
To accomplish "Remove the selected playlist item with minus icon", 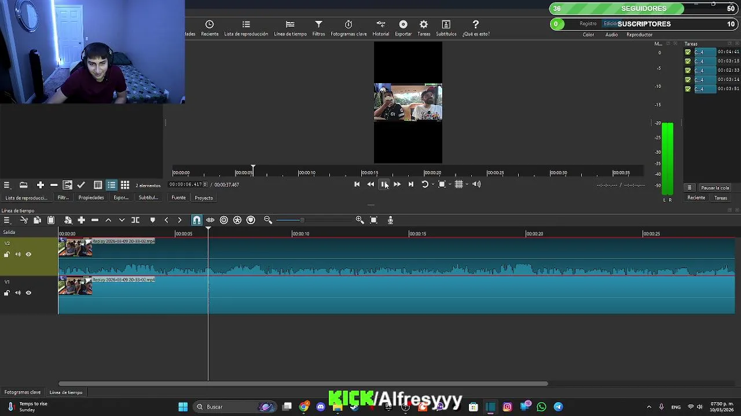I will tap(54, 185).
